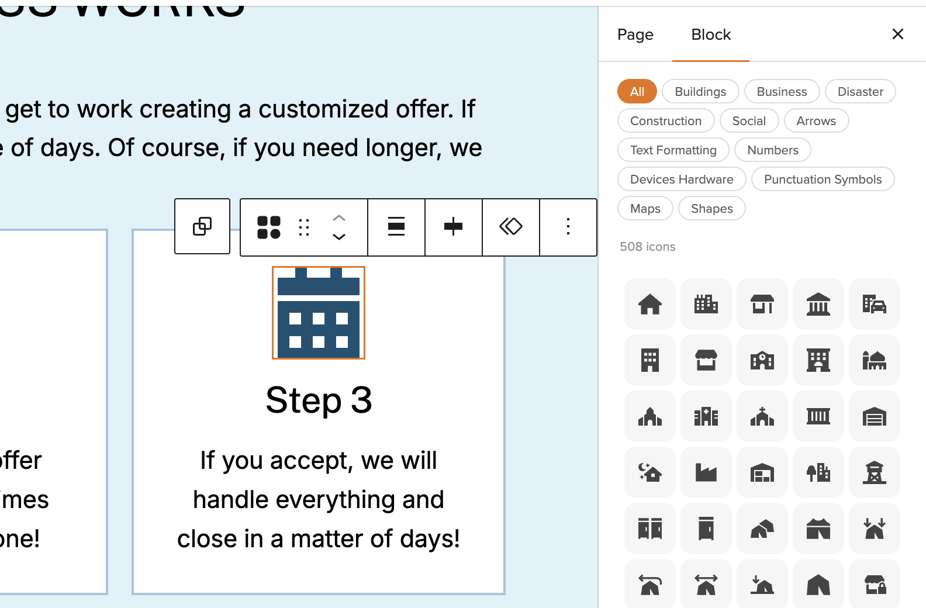Screen dimensions: 926x608
Task: Filter icons by Text Formatting
Action: point(673,150)
